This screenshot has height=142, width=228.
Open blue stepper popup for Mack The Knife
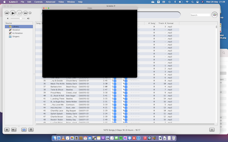pos(115,83)
